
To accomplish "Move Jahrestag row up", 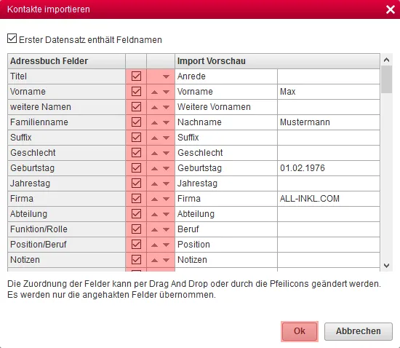I will 154,183.
